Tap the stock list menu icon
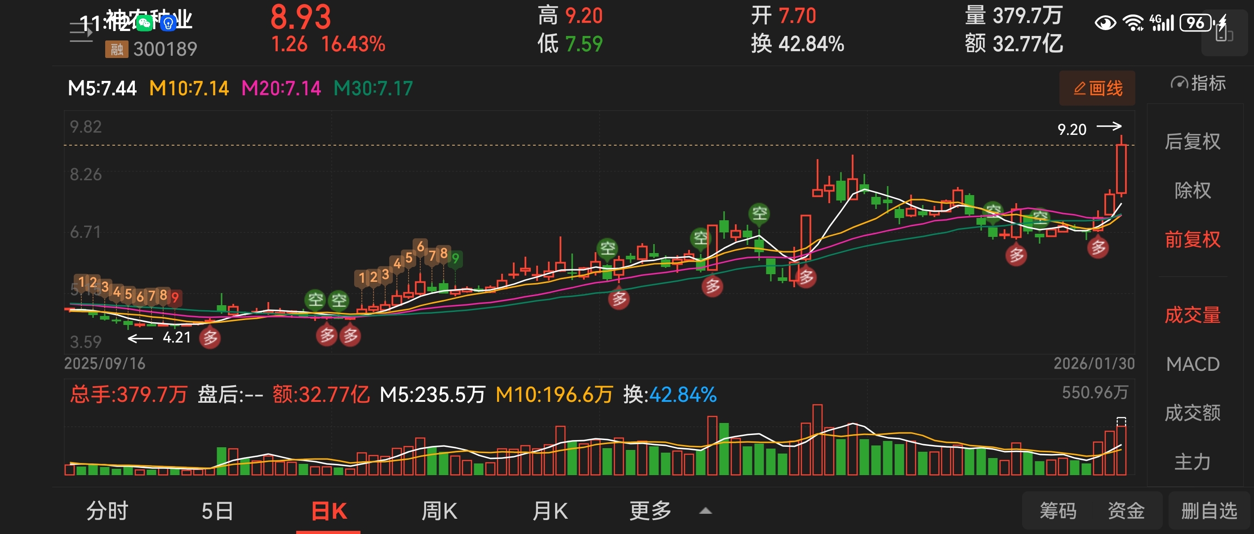The image size is (1254, 534). coord(81,32)
